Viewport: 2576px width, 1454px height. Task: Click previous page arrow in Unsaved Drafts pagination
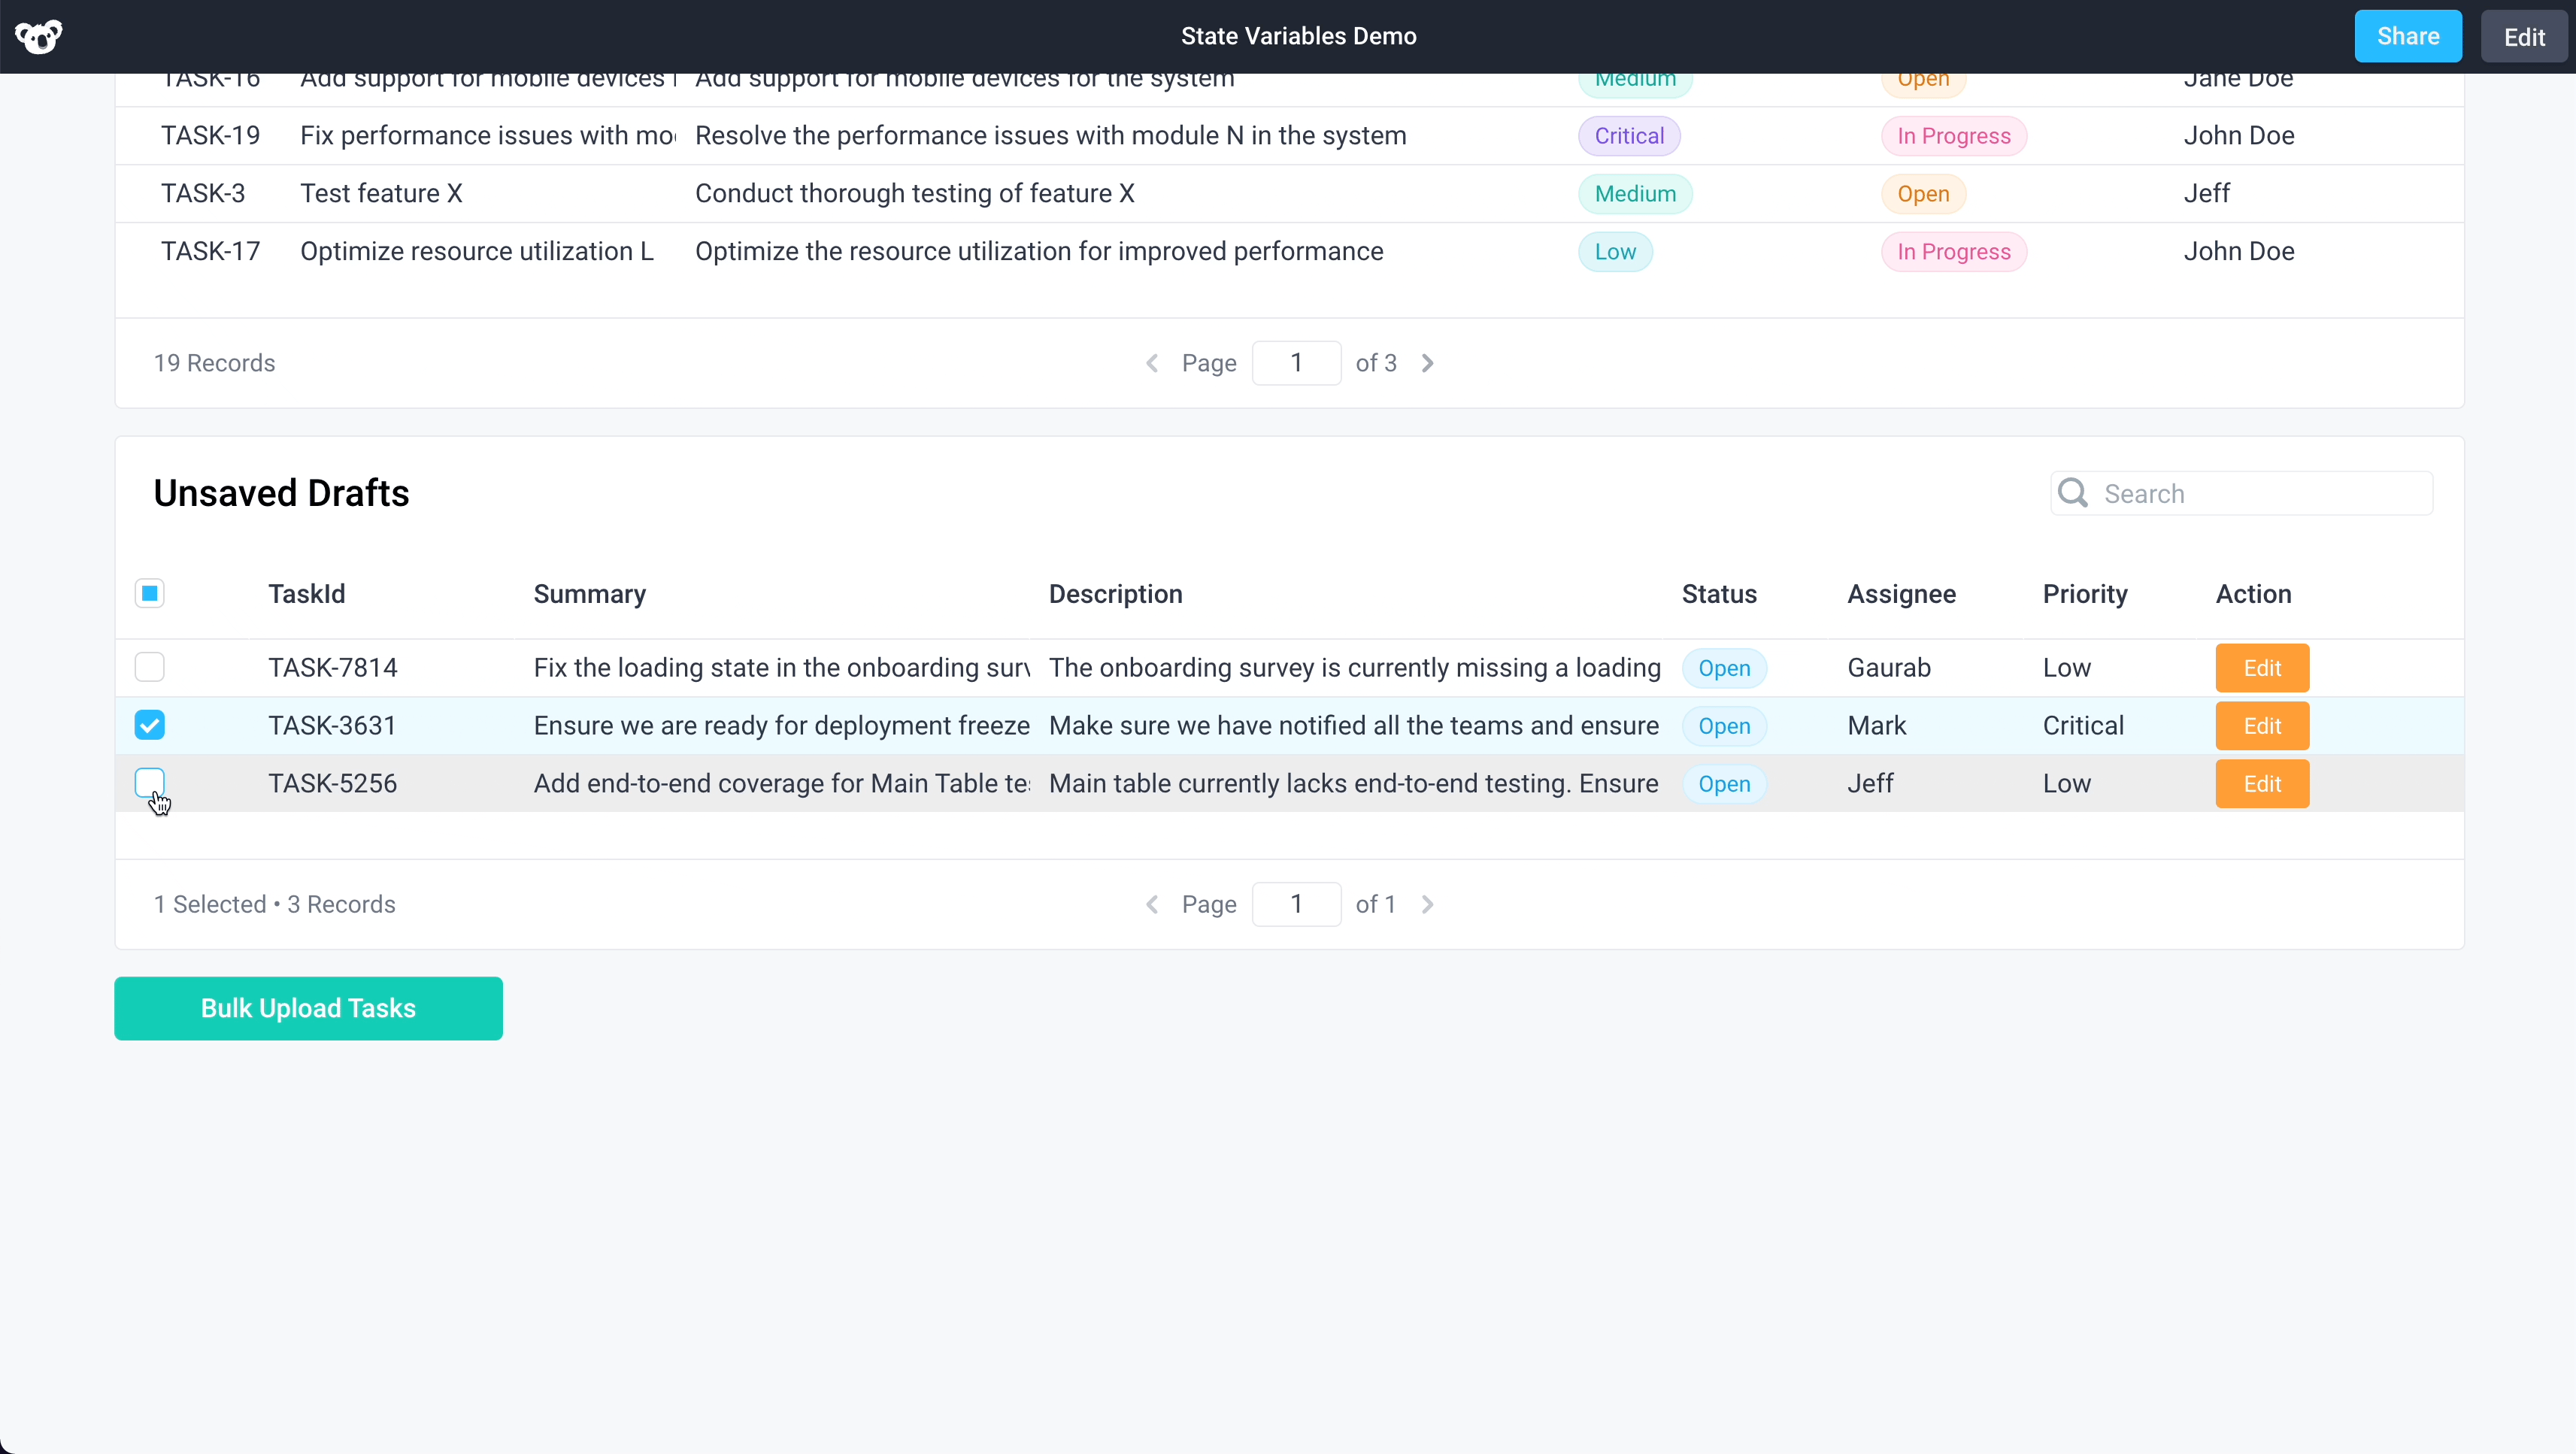click(x=1152, y=904)
